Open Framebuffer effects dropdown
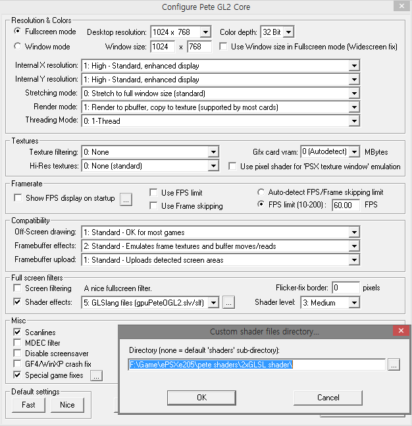 pos(354,246)
